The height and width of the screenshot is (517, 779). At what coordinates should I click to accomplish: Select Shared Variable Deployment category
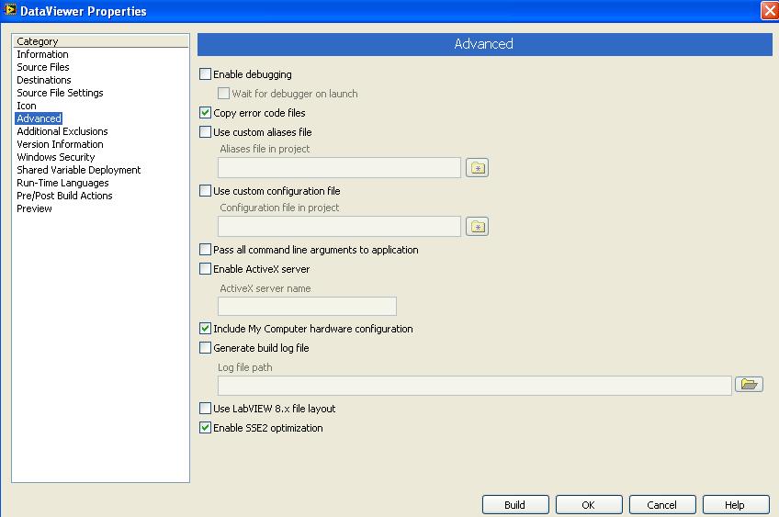click(78, 171)
